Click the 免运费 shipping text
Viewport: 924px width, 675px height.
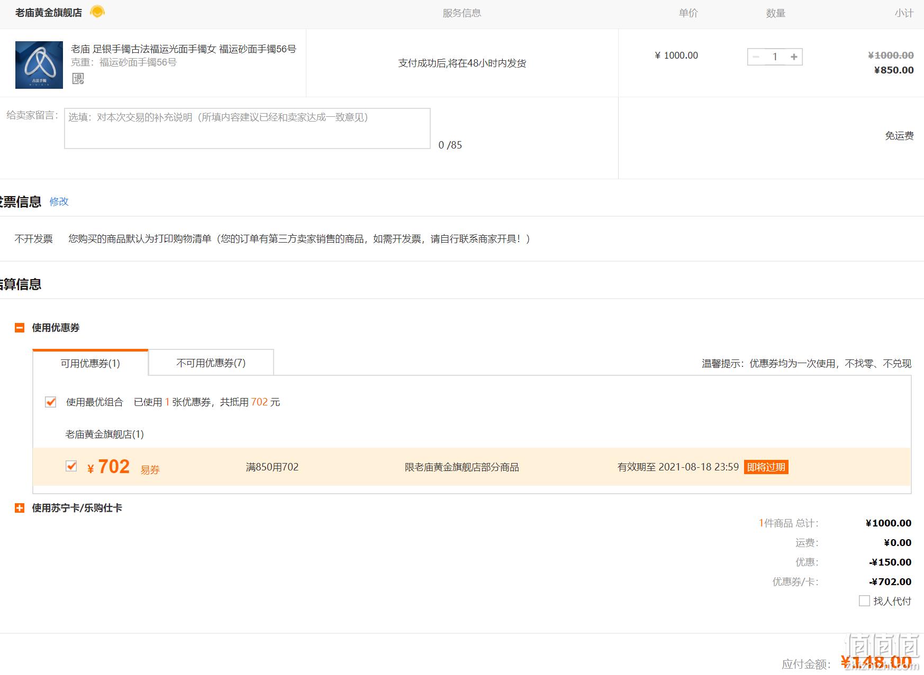click(899, 136)
